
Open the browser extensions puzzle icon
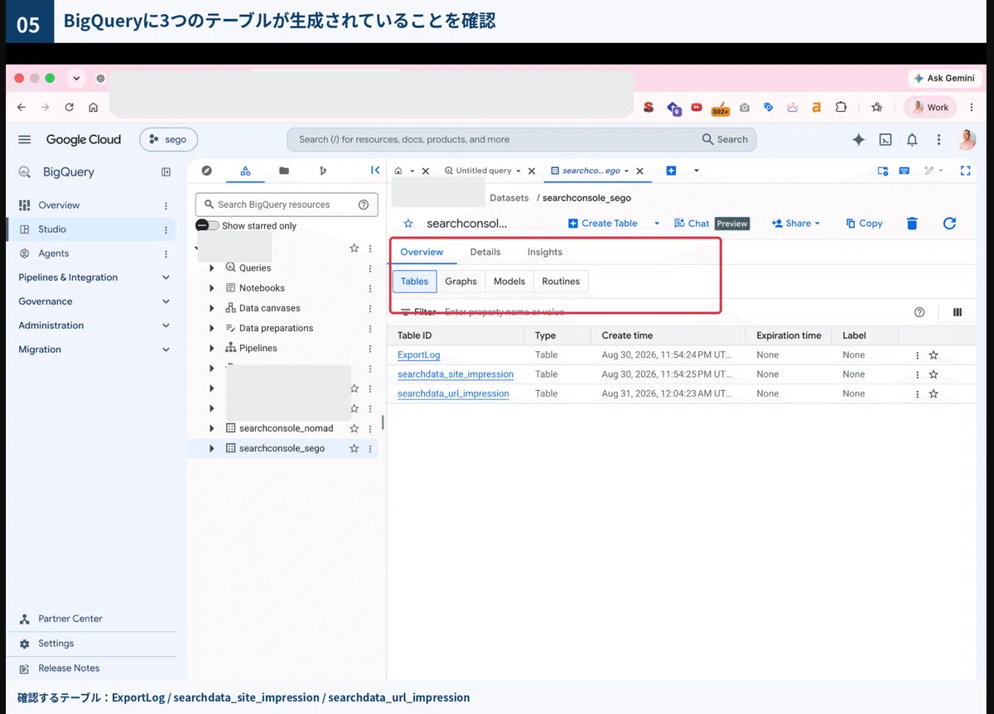pos(842,107)
